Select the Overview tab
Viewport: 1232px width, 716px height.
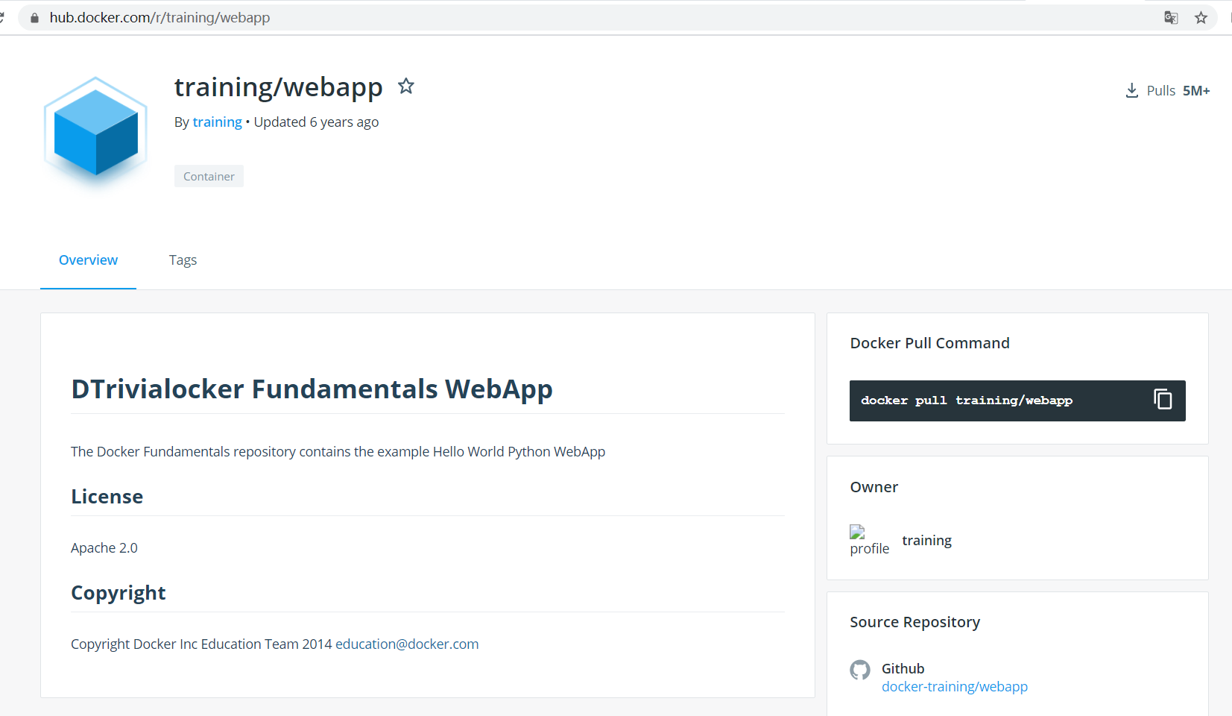pos(88,260)
